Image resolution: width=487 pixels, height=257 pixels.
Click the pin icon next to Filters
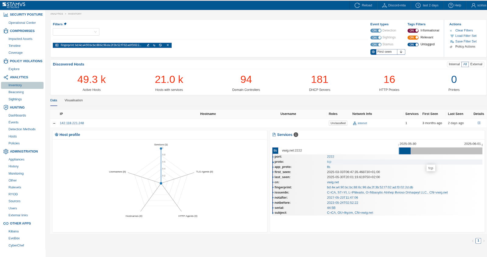pyautogui.click(x=65, y=24)
